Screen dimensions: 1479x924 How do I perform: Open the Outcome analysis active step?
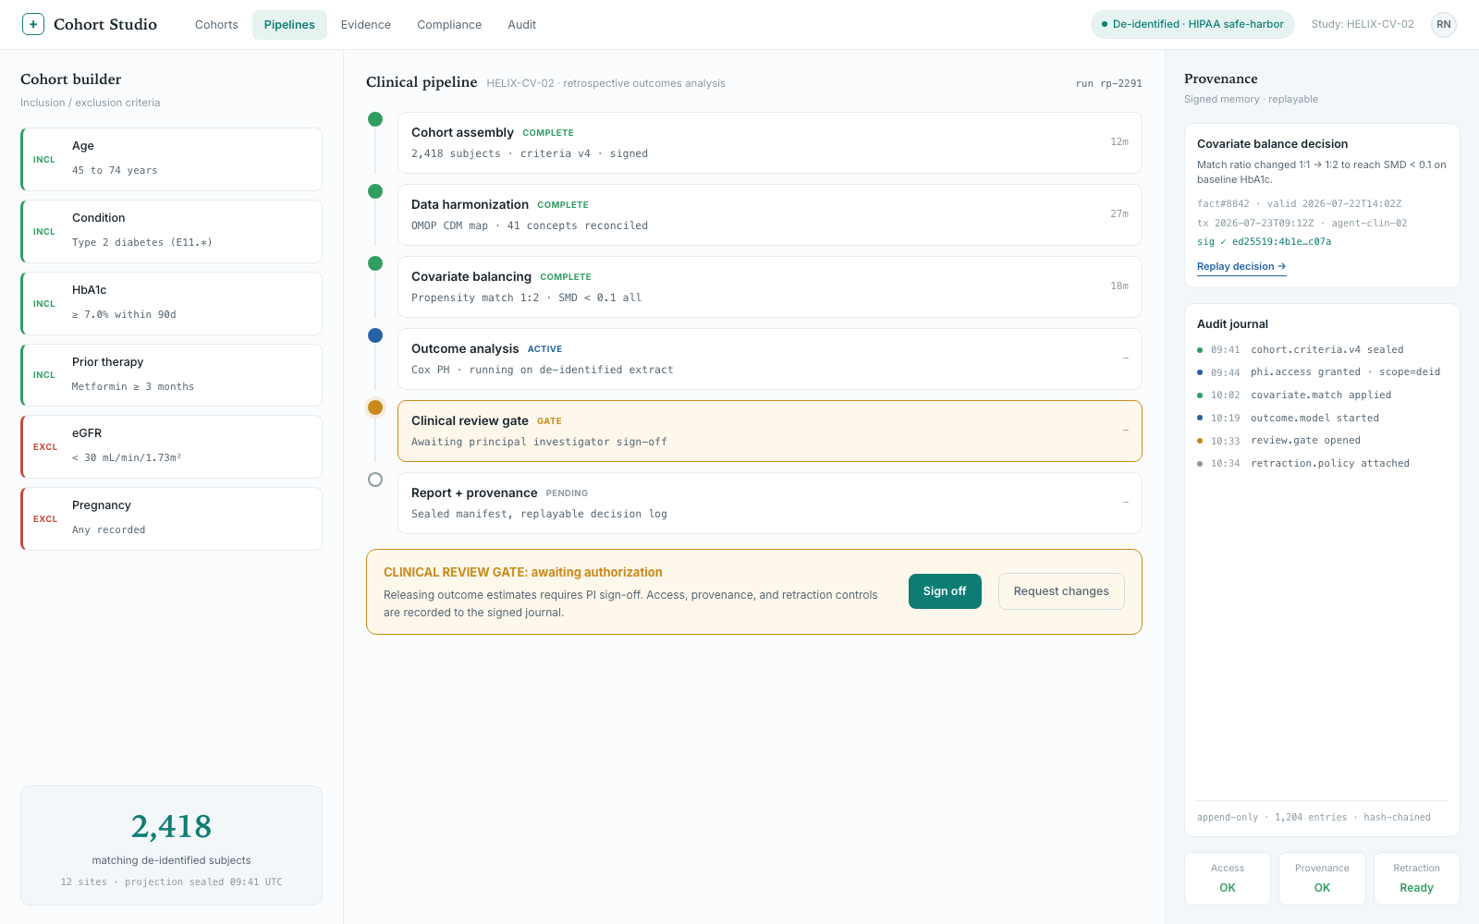[770, 359]
